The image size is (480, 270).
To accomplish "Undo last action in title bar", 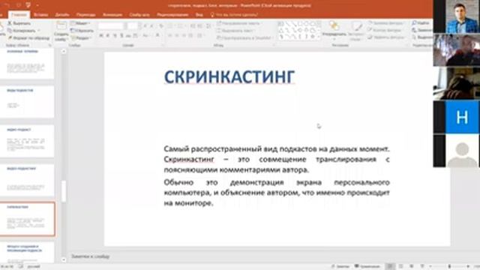I will (7, 5).
